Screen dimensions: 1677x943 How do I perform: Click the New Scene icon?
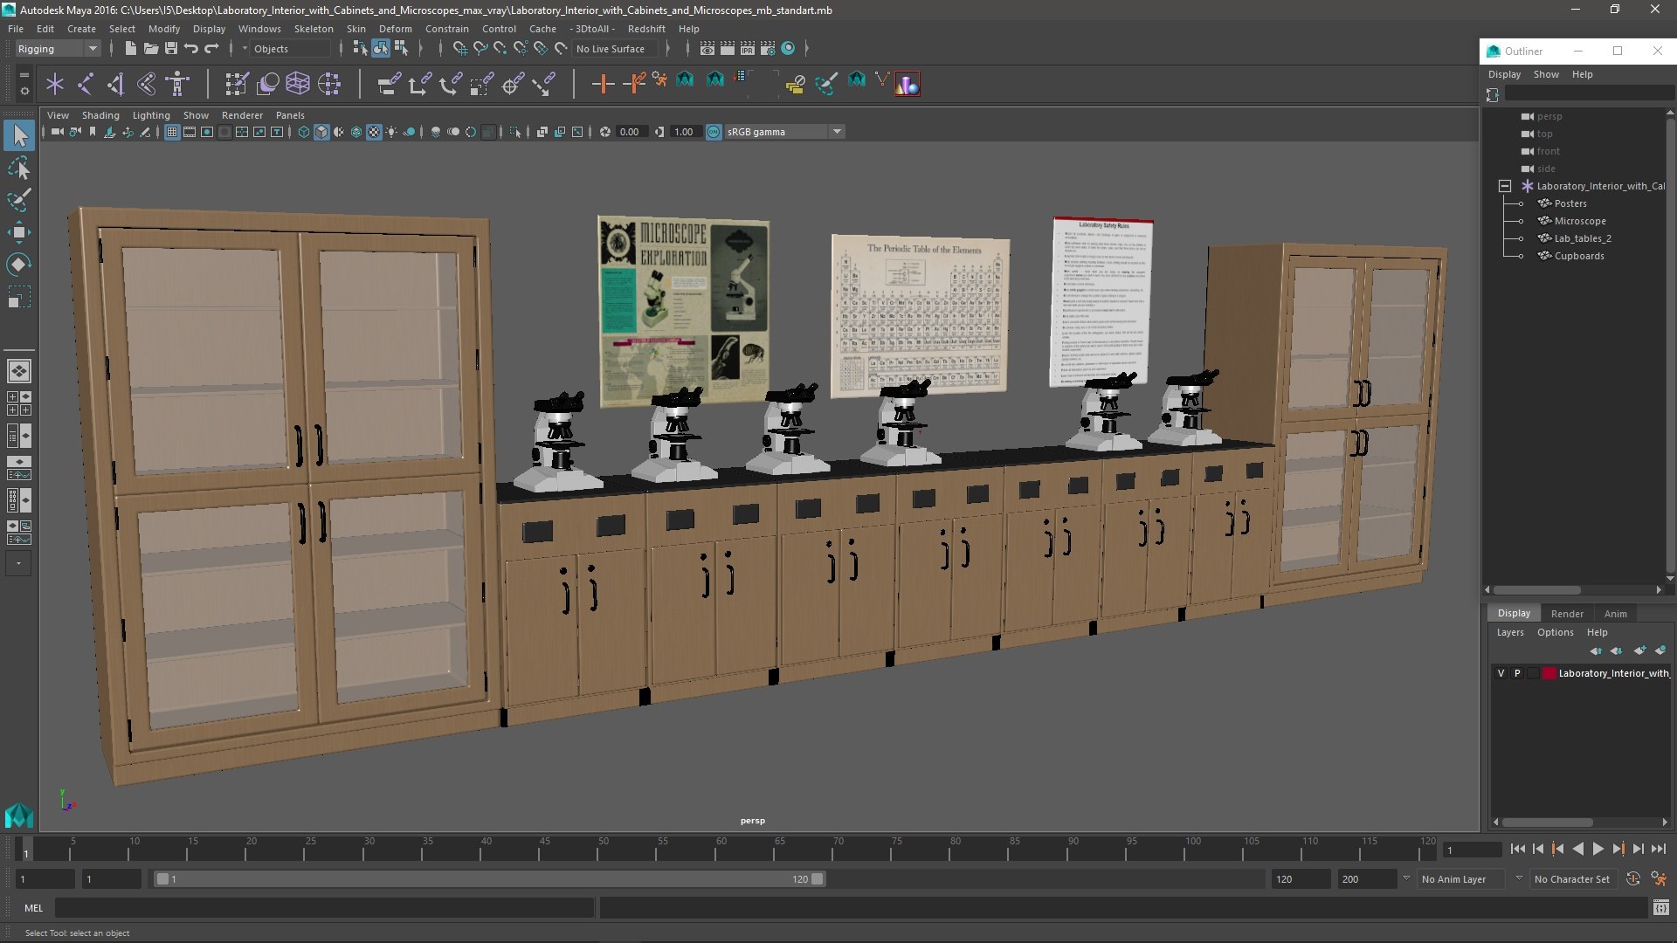tap(130, 49)
